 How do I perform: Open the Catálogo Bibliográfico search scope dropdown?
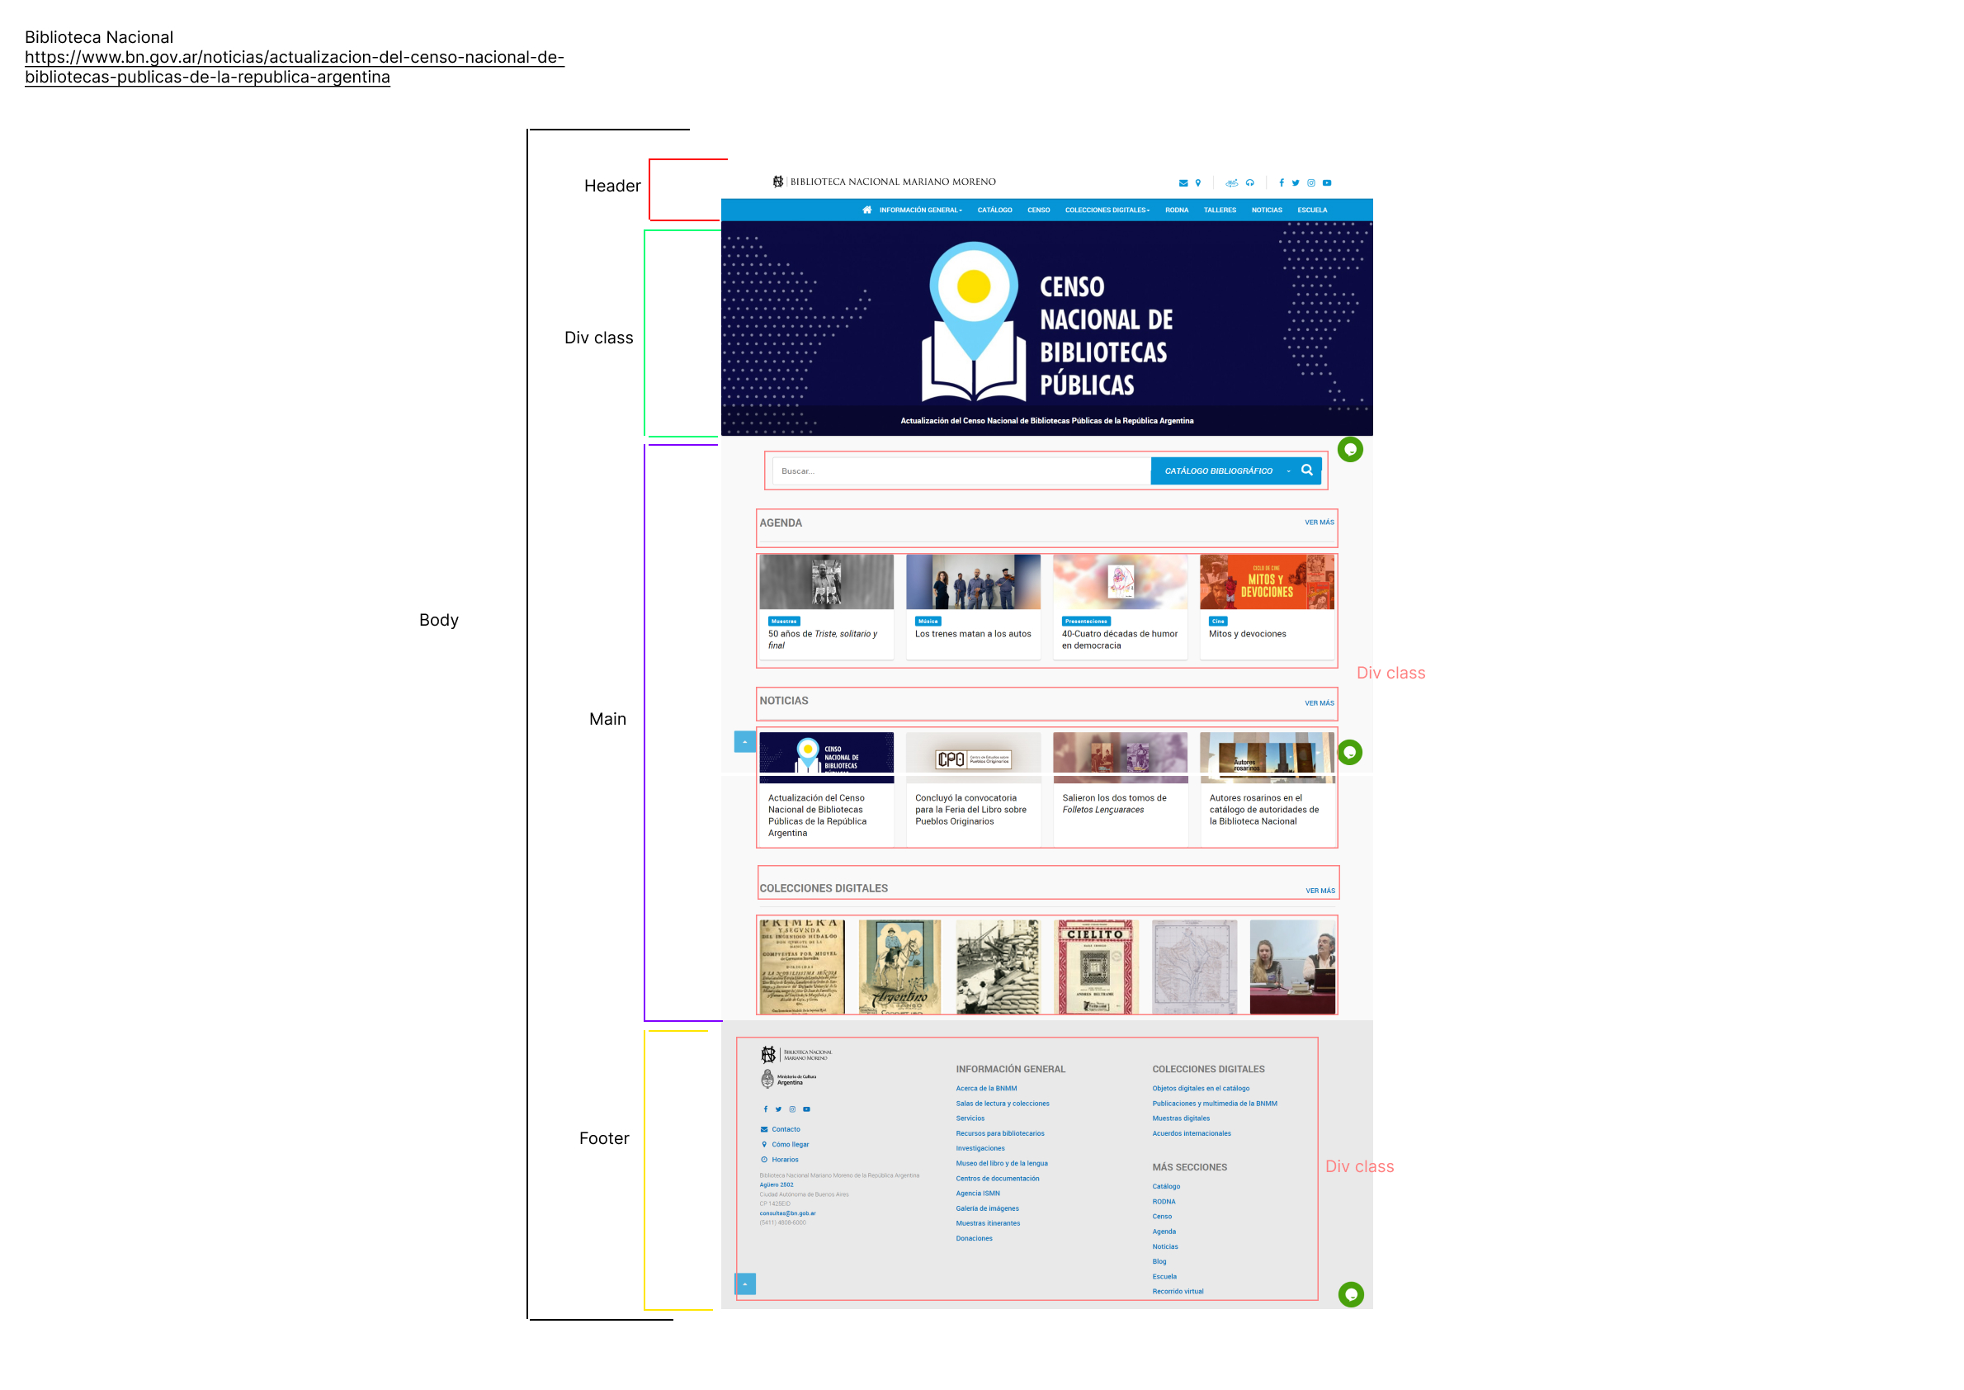tap(1225, 470)
